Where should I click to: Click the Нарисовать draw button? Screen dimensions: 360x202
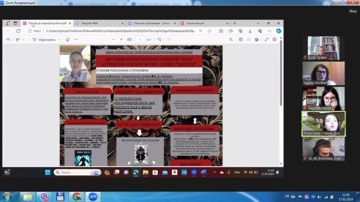click(44, 40)
